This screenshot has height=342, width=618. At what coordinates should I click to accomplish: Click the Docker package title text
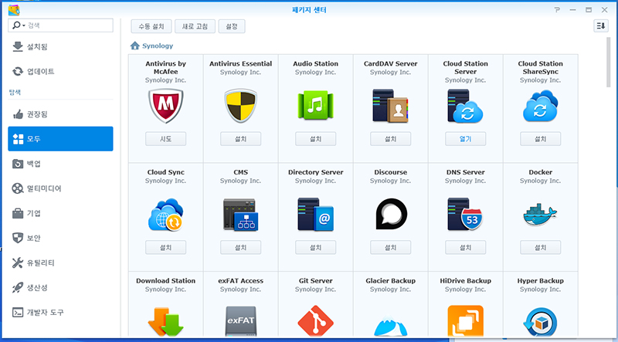[x=540, y=172]
